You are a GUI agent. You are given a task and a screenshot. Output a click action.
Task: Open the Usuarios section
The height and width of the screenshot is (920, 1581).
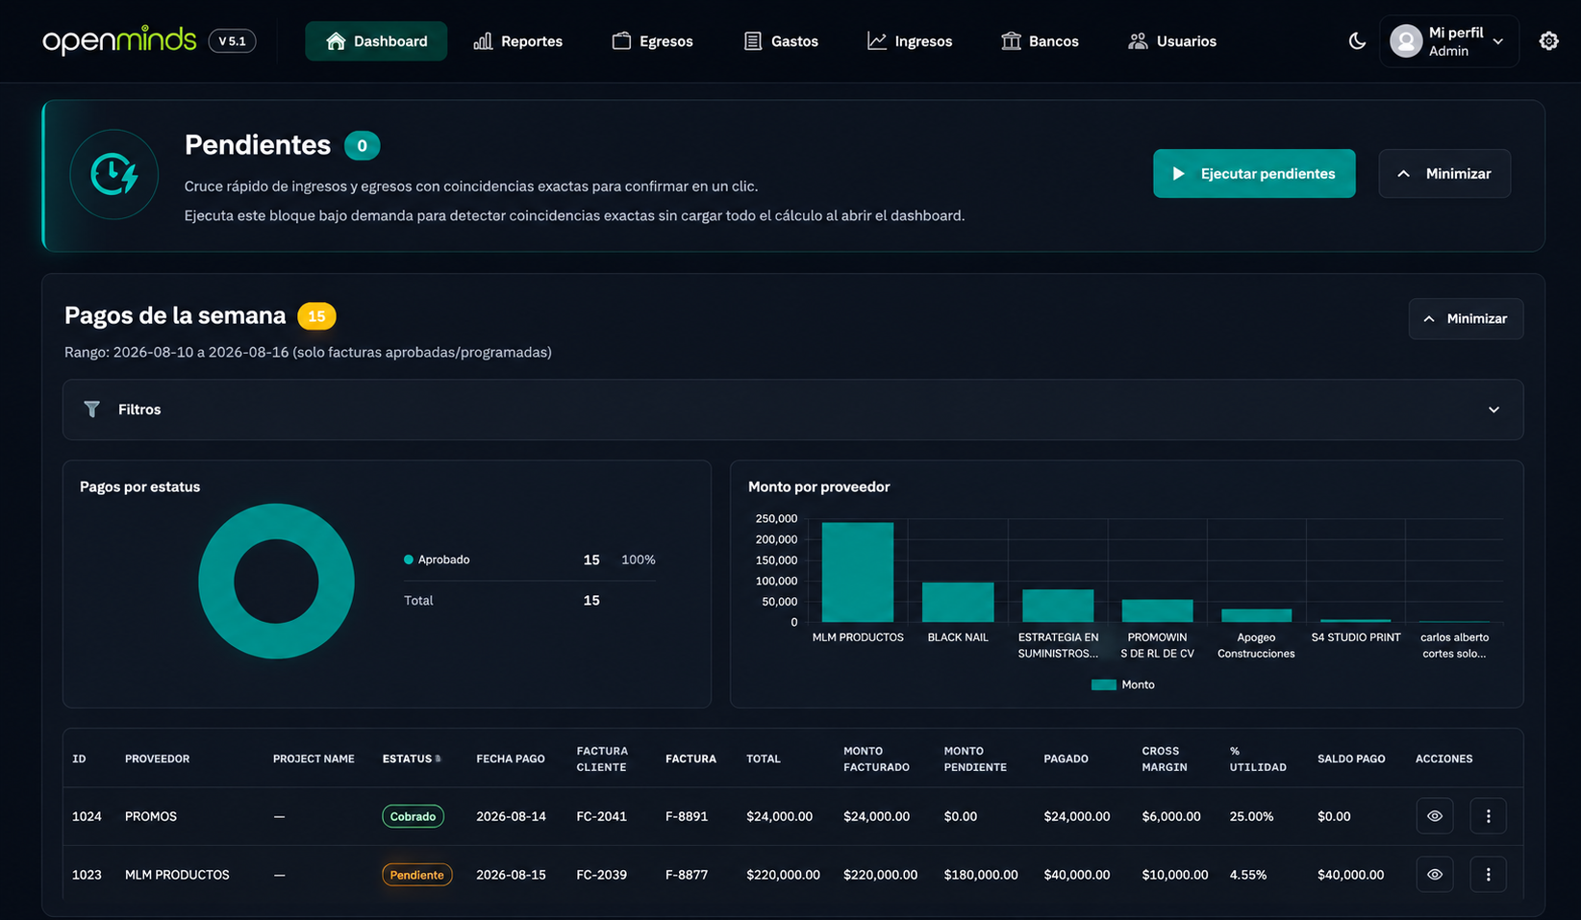click(1172, 41)
